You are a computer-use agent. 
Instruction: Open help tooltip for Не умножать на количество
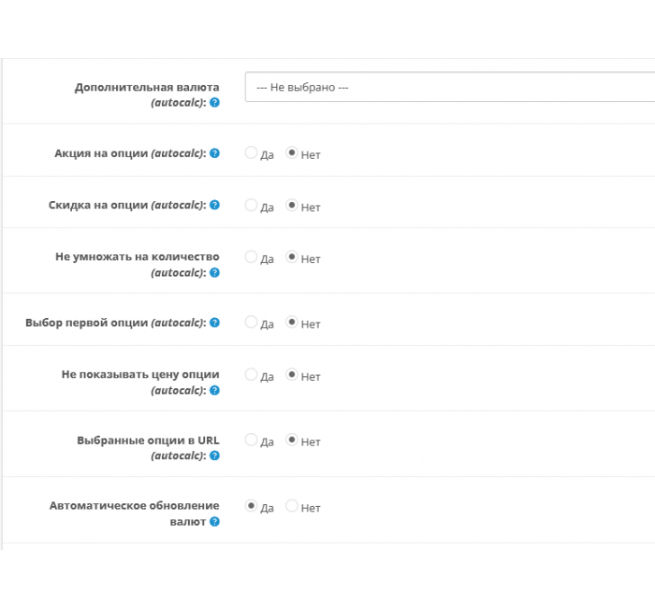214,273
